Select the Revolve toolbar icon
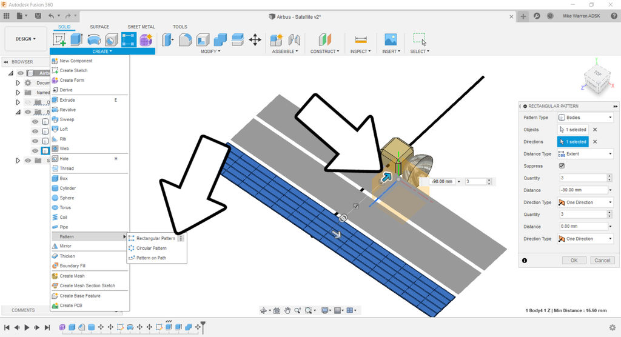 (94, 39)
